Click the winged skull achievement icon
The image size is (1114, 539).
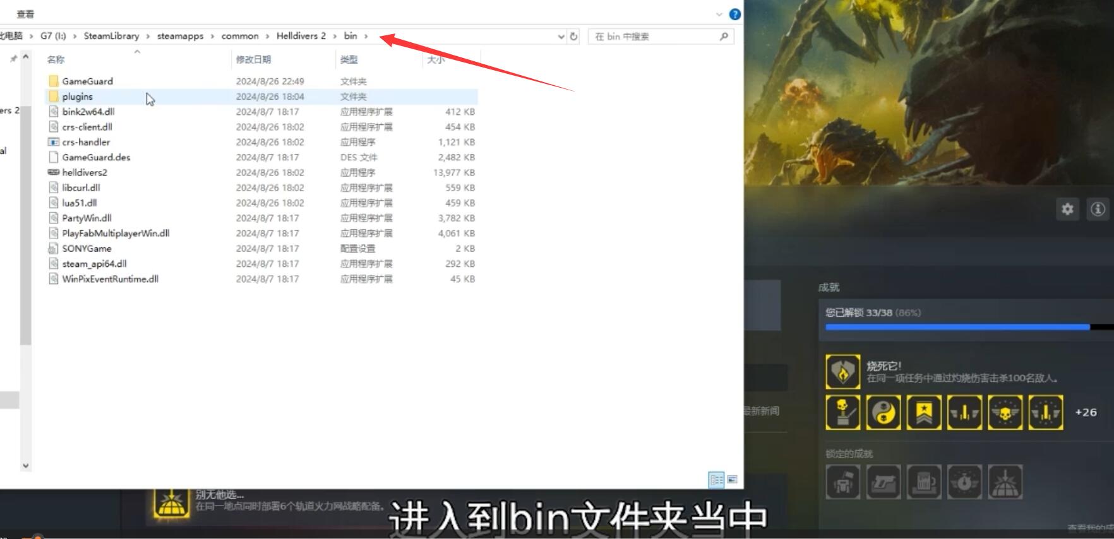1005,413
